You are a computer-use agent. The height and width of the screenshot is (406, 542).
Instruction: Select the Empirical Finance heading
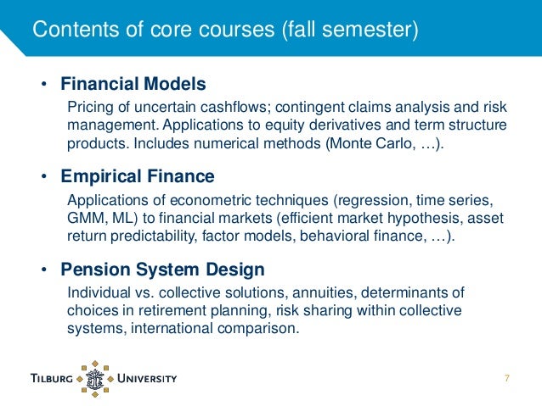click(x=138, y=176)
